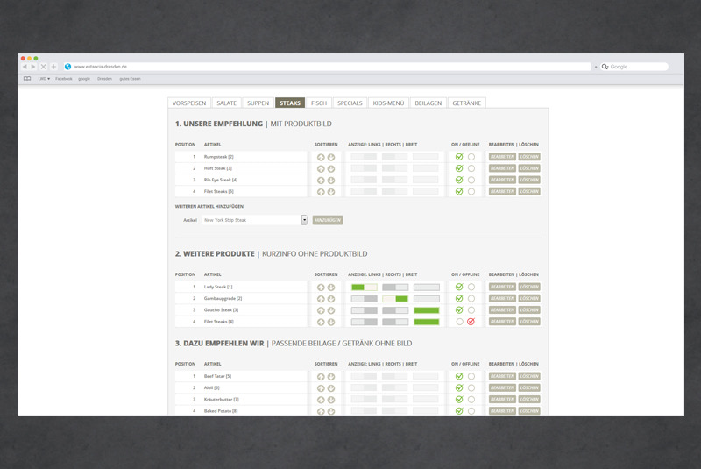Open the Facebook bookmark
Image resolution: width=701 pixels, height=469 pixels.
click(63, 79)
